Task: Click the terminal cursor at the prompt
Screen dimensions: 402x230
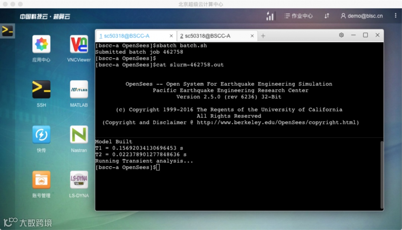Action: point(158,167)
